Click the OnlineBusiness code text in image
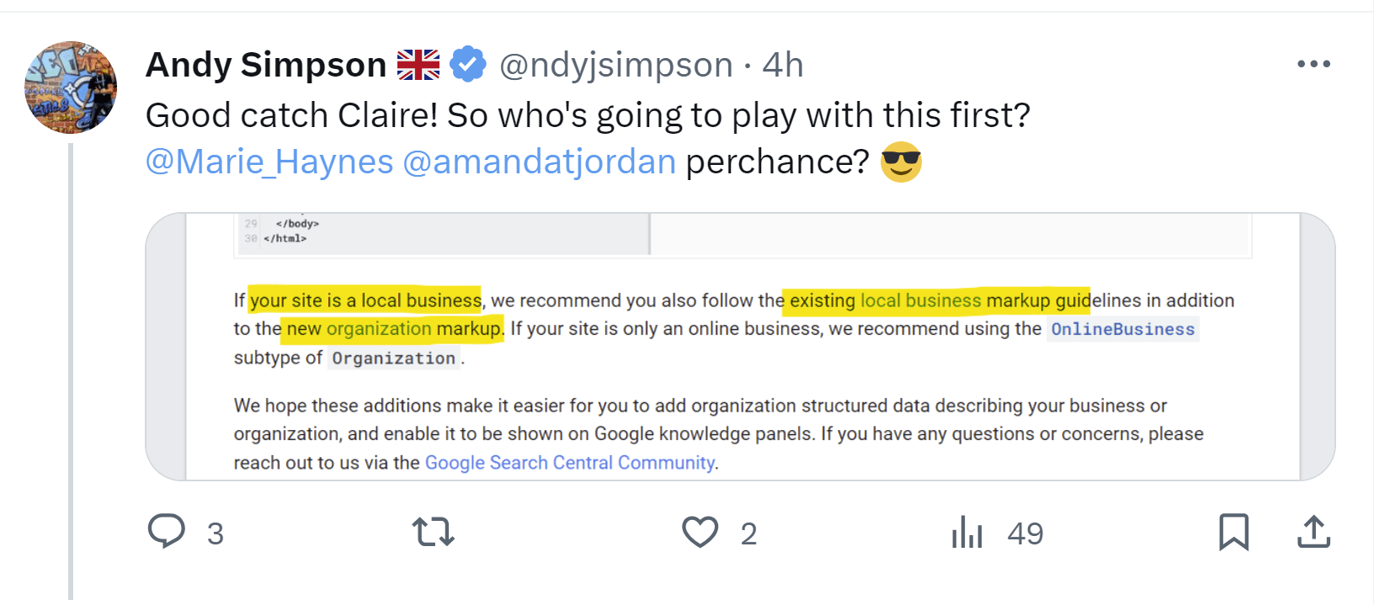 coord(1122,329)
